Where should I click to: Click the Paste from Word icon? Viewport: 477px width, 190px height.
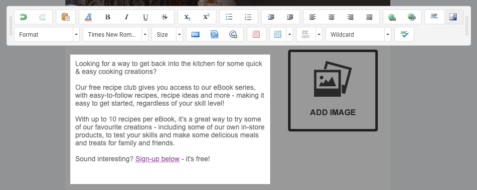pyautogui.click(x=214, y=35)
